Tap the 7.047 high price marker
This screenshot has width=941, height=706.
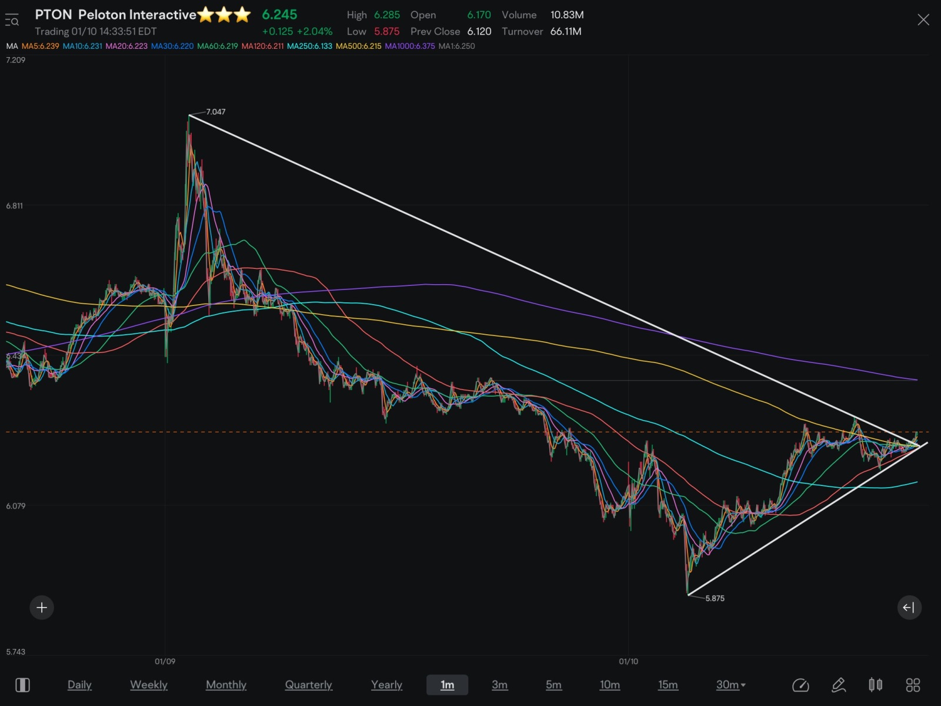(216, 112)
